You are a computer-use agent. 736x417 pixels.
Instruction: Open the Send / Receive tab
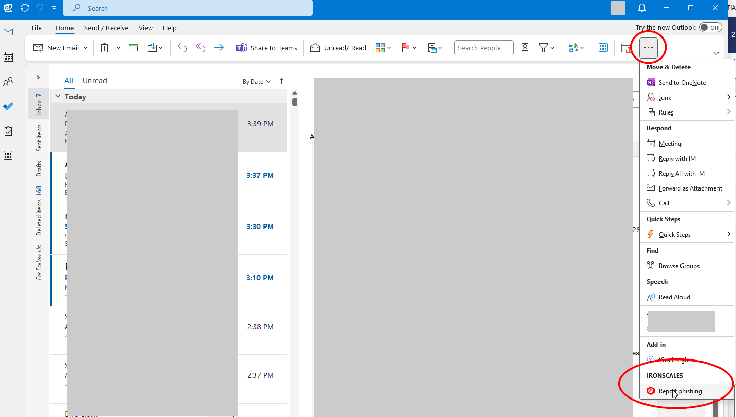[106, 28]
